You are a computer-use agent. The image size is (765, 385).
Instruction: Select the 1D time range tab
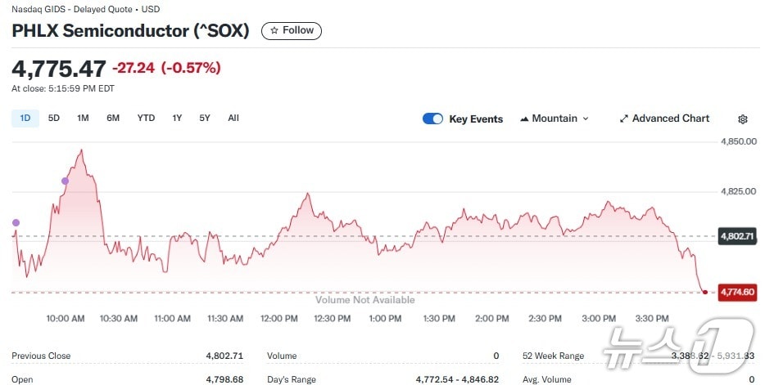(25, 118)
